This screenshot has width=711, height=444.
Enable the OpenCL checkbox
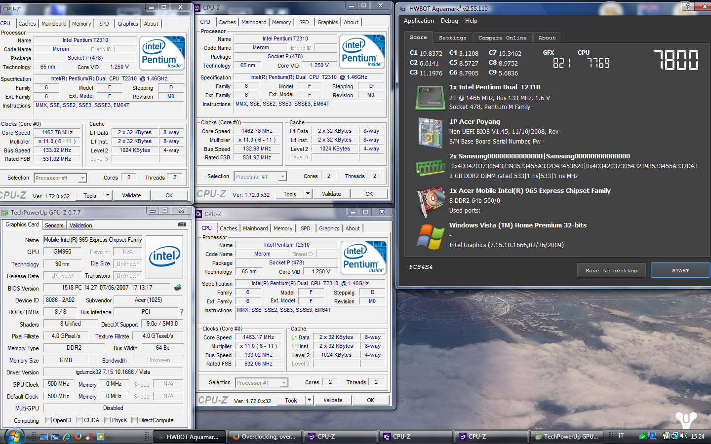pos(48,420)
